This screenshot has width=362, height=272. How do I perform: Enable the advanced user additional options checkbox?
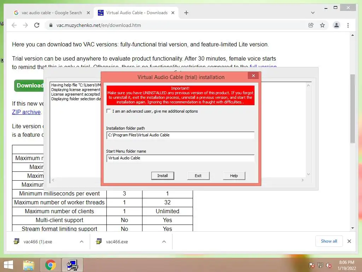click(109, 111)
